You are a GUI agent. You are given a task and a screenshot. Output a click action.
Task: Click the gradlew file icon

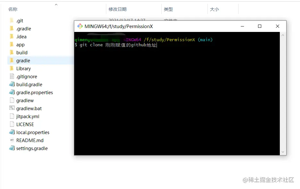[x=12, y=100]
